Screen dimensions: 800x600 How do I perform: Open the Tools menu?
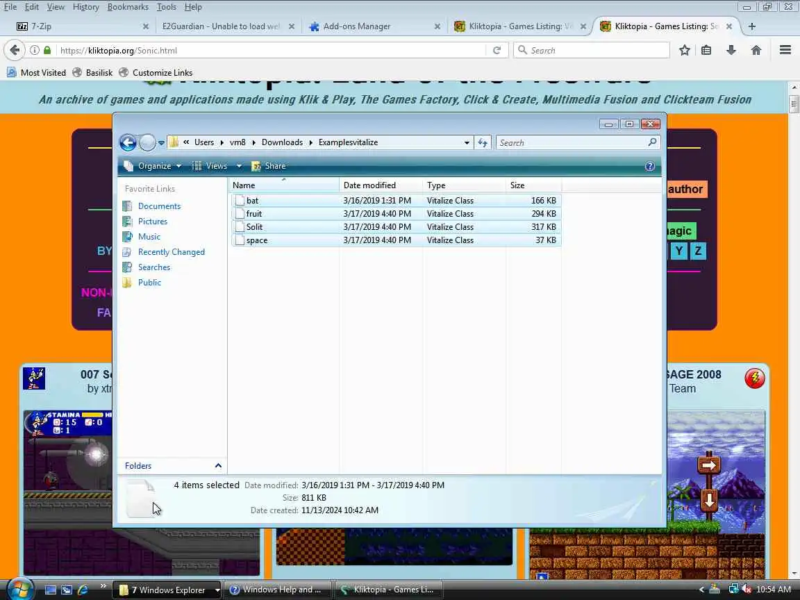tap(167, 7)
